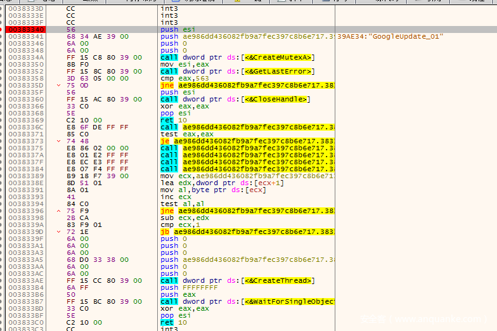Click breakpoint bullet next to 00383352
The width and height of the screenshot is (497, 331).
pyautogui.click(x=3, y=71)
